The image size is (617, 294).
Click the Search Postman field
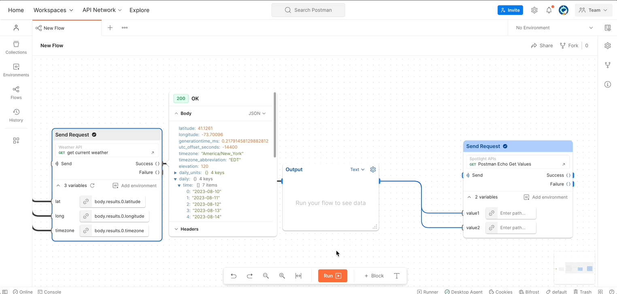pos(308,10)
